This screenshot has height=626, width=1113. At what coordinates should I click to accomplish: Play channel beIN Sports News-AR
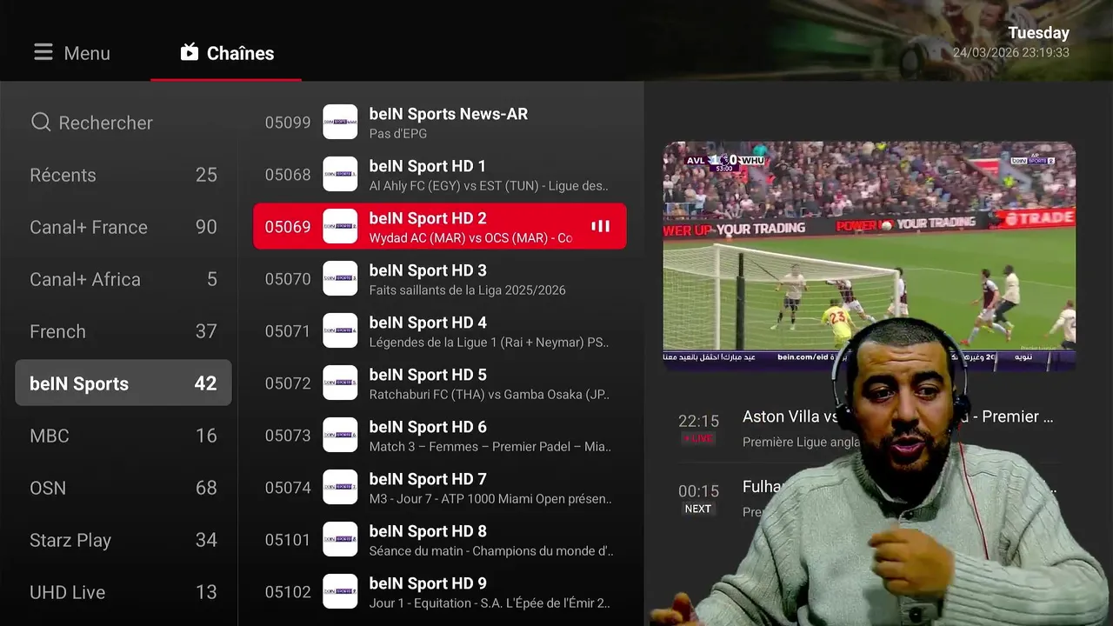coord(440,123)
